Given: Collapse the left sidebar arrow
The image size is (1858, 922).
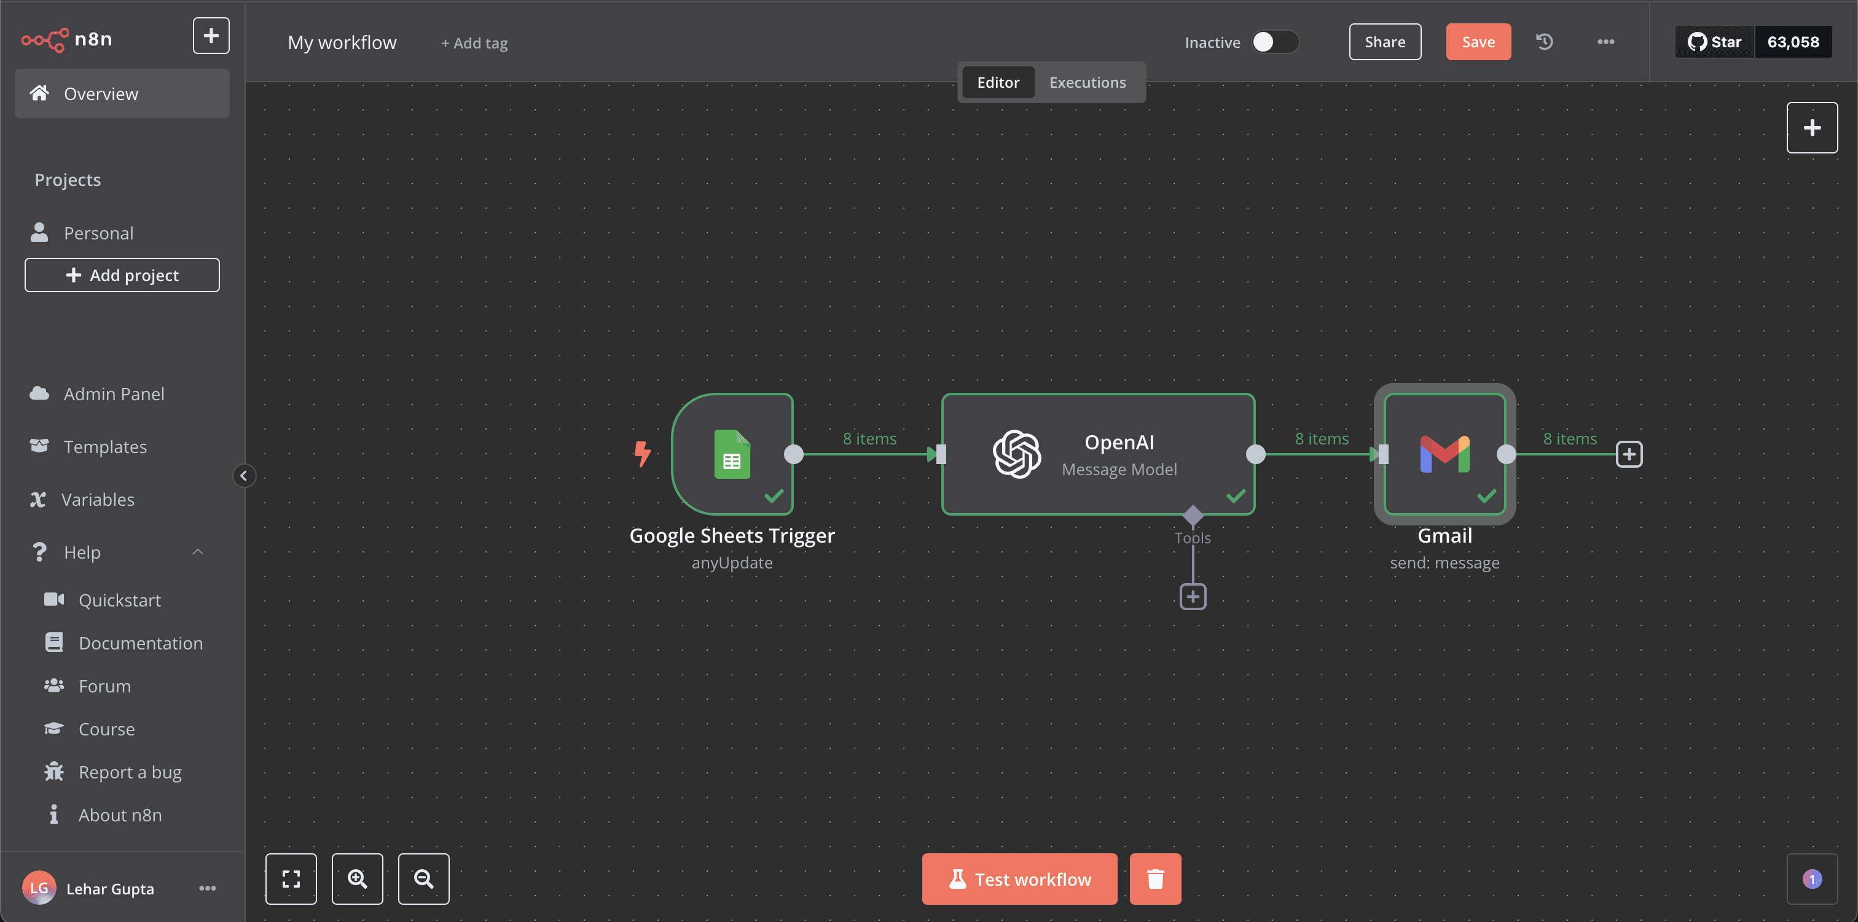Looking at the screenshot, I should [244, 476].
